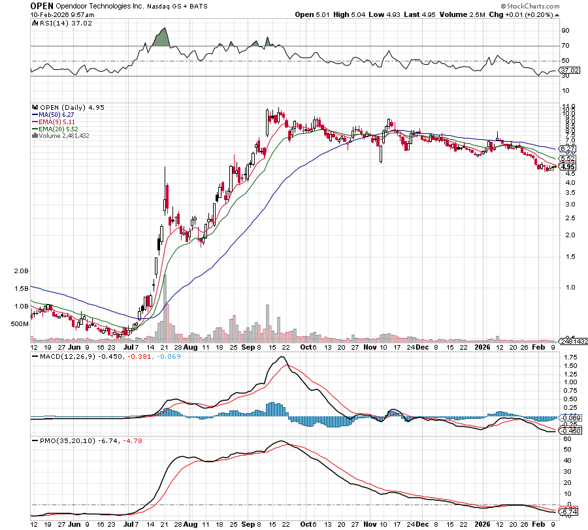Click the 1.75 MACD axis label
588x530 pixels.
571,357
